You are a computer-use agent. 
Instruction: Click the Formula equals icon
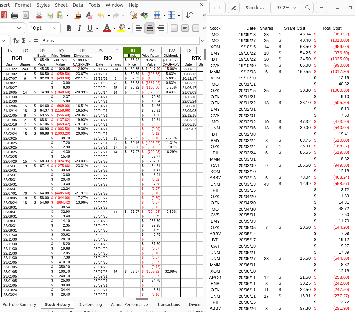[36, 41]
